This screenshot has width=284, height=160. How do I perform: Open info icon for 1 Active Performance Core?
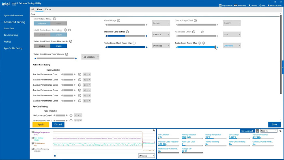click(x=80, y=74)
